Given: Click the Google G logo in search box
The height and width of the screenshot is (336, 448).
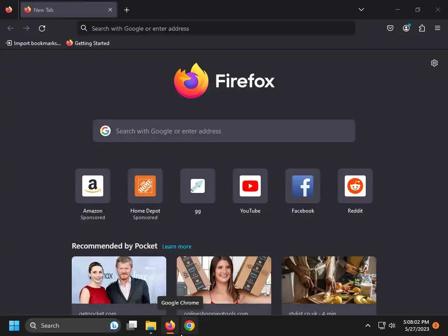Looking at the screenshot, I should click(x=105, y=131).
